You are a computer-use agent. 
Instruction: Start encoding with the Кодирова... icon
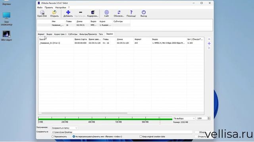pyautogui.click(x=92, y=12)
